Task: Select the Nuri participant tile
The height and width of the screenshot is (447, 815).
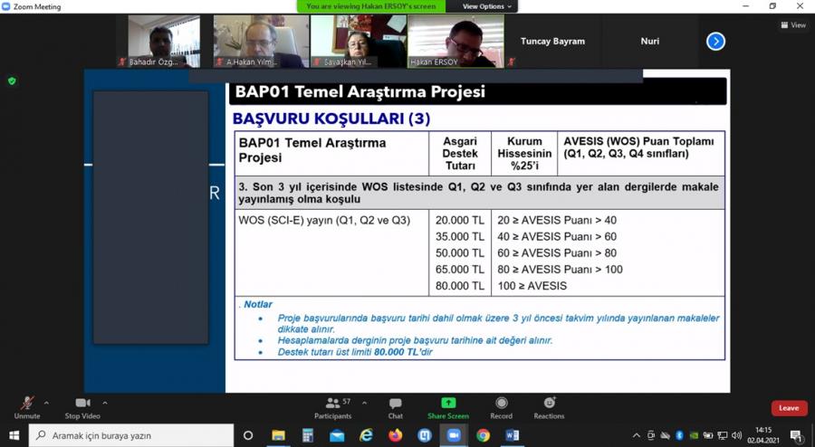Action: tap(649, 42)
